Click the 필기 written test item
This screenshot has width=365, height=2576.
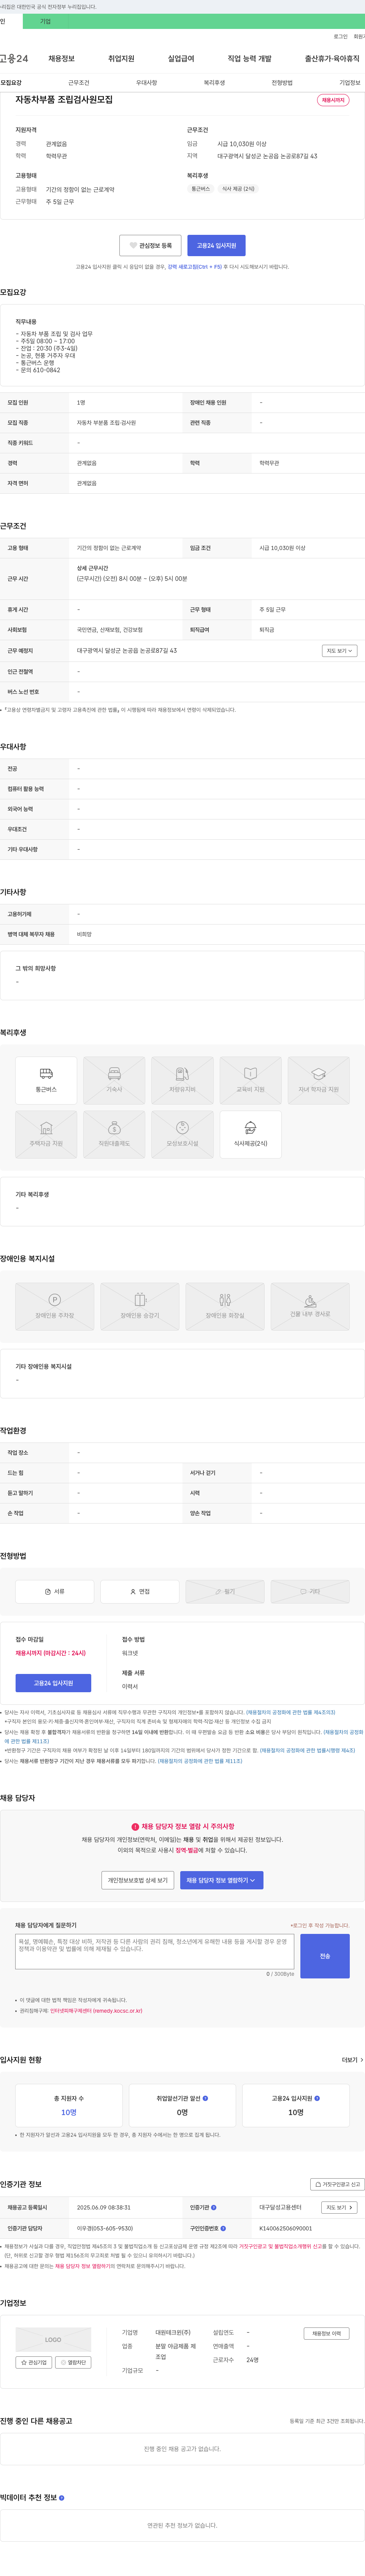click(x=225, y=1591)
